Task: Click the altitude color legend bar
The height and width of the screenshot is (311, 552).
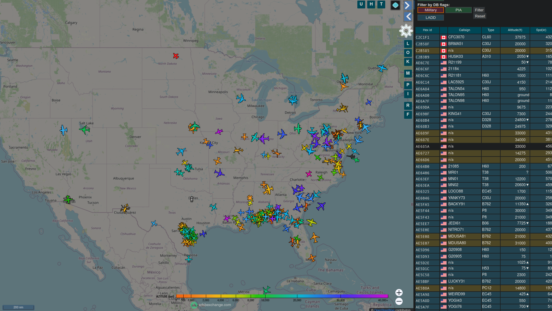Action: coord(282,296)
